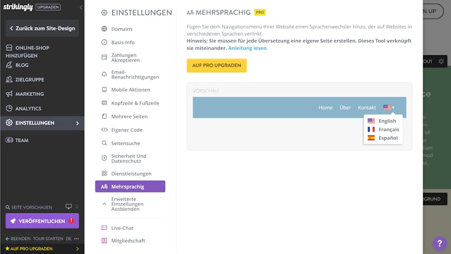451x254 pixels.
Task: Open the Anleitung lesen link
Action: 247,48
